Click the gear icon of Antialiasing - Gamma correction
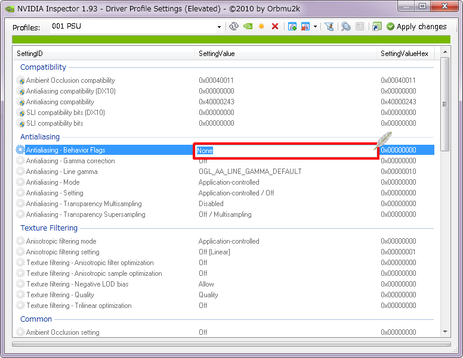 [x=20, y=161]
